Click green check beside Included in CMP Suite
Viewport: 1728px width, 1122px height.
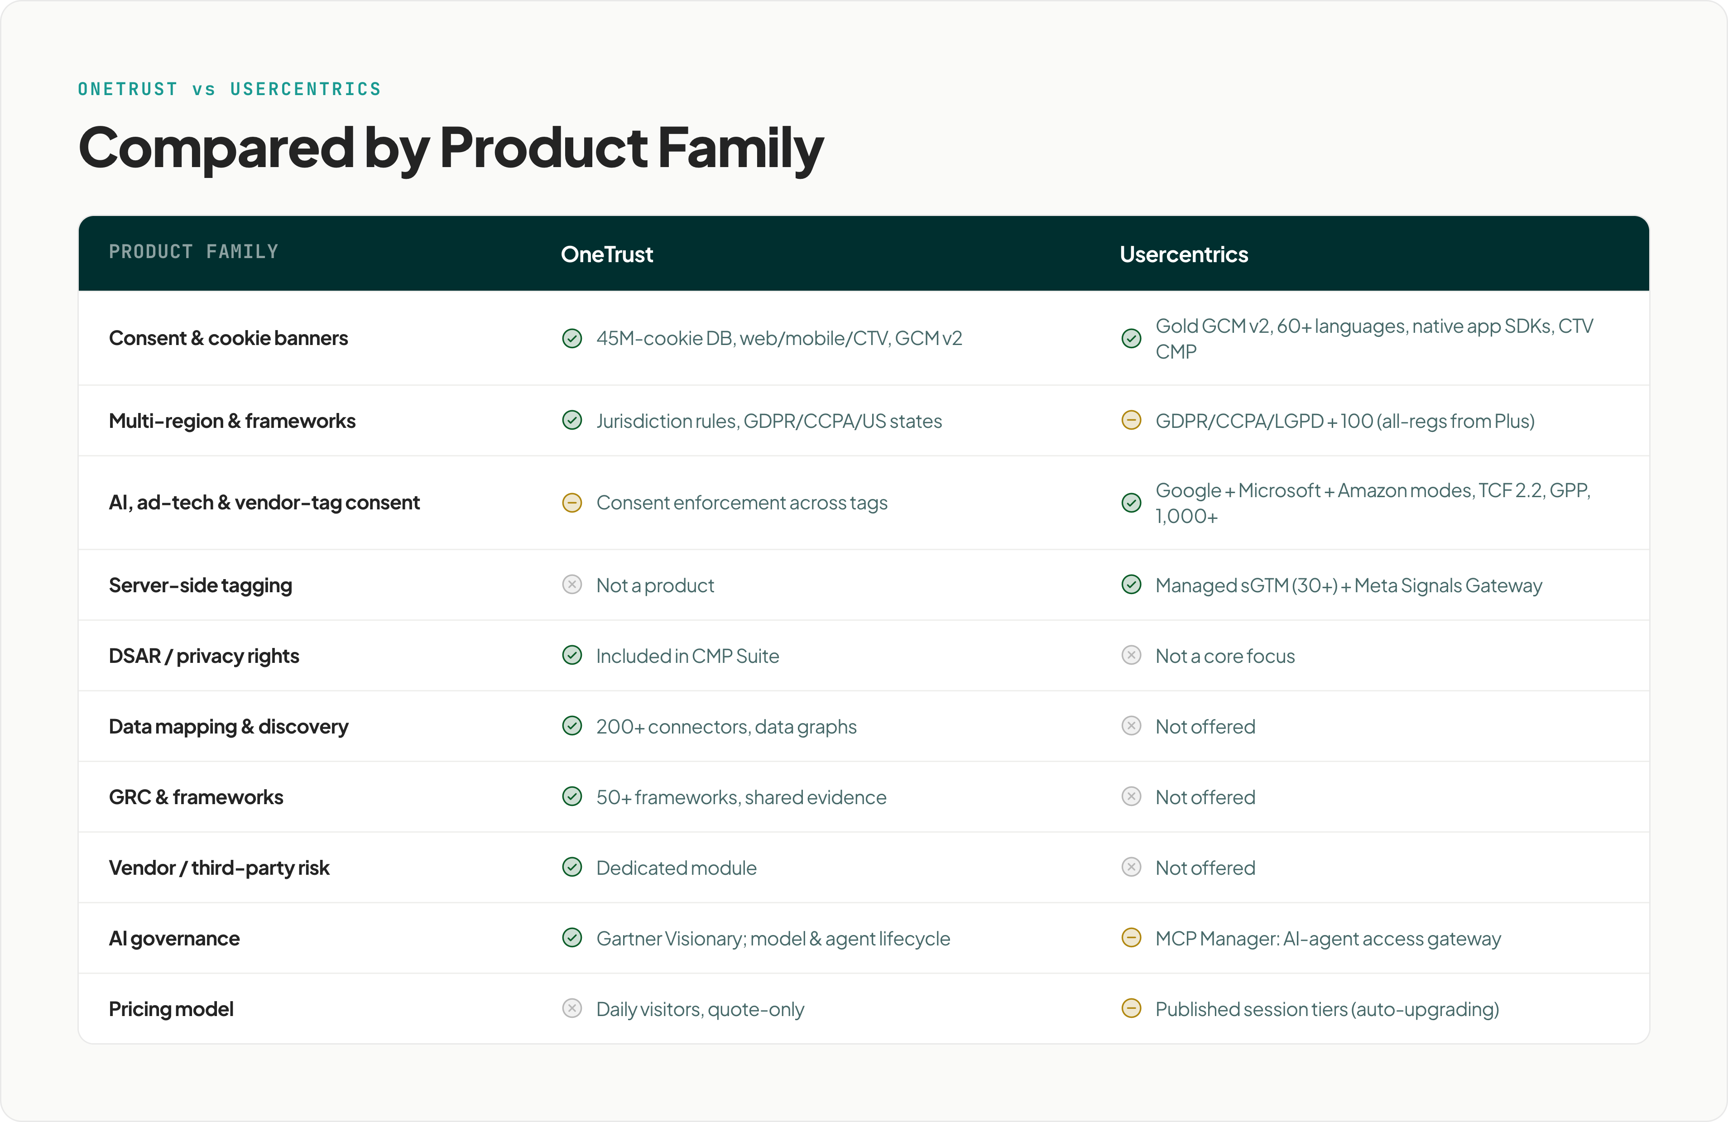click(x=572, y=655)
